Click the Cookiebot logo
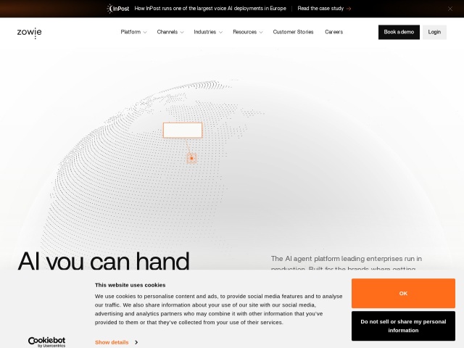This screenshot has width=464, height=348. [x=46, y=341]
